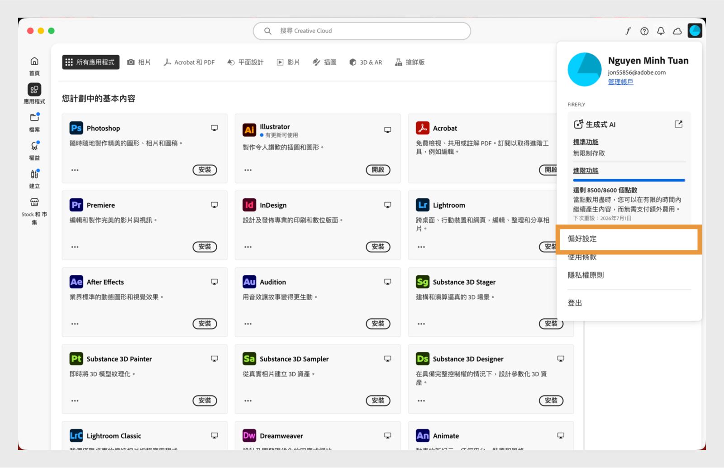
Task: Open more options for InDesign
Action: 248,247
